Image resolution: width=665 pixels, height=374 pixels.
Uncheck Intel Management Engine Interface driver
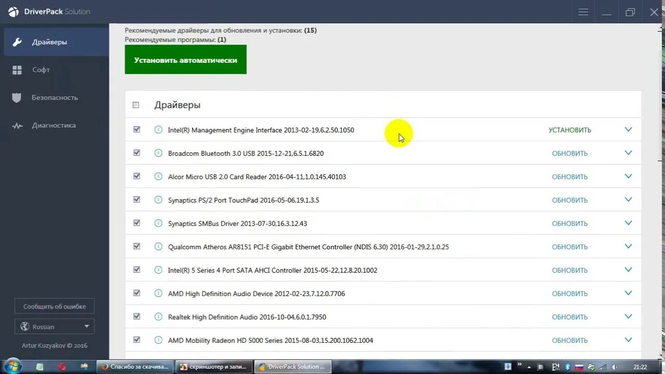[137, 129]
